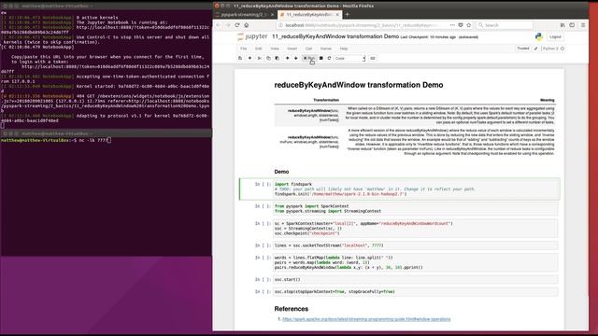This screenshot has width=598, height=336.
Task: Select the ssc.stop cell
Action: [x=415, y=292]
